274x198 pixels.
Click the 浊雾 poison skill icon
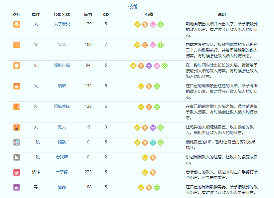[x=17, y=187]
